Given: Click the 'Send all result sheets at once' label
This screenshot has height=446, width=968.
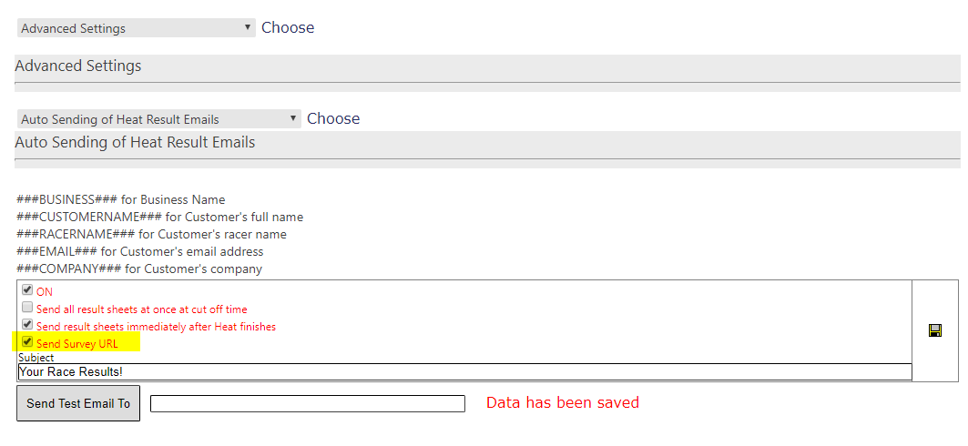Looking at the screenshot, I should click(141, 309).
